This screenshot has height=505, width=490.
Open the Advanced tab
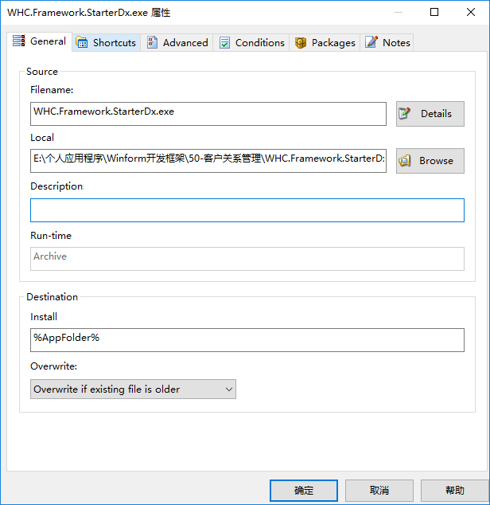point(177,42)
